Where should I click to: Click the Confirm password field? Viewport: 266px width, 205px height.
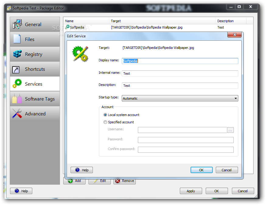coord(186,150)
